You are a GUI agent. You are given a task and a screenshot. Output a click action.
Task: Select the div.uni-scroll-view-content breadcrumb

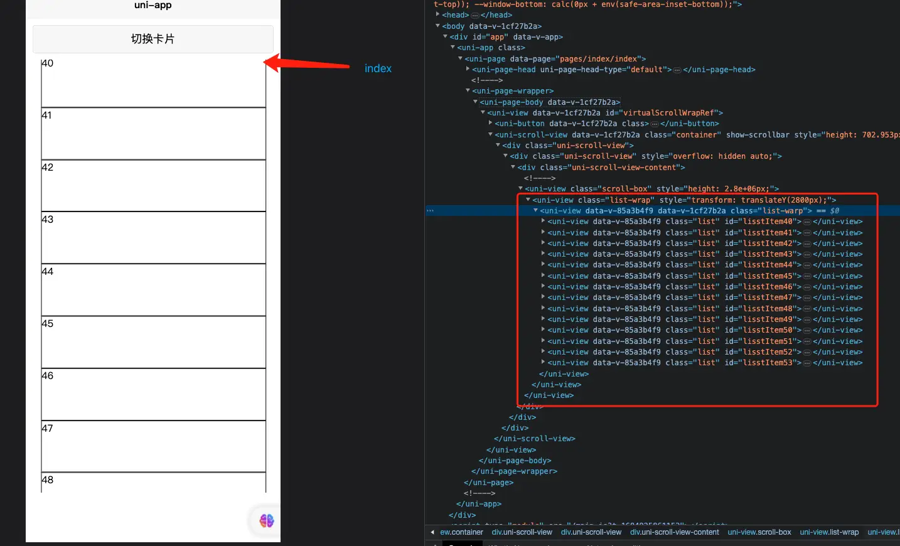(675, 532)
